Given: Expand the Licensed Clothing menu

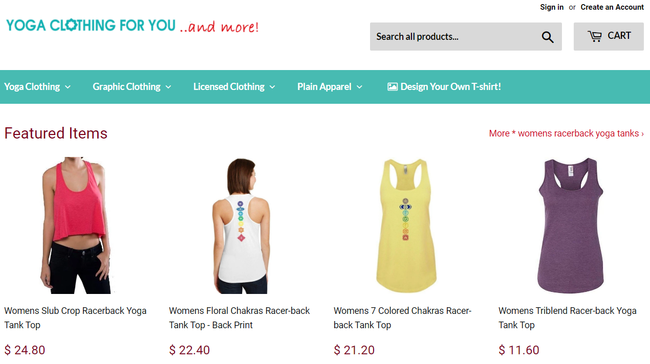Looking at the screenshot, I should 234,87.
